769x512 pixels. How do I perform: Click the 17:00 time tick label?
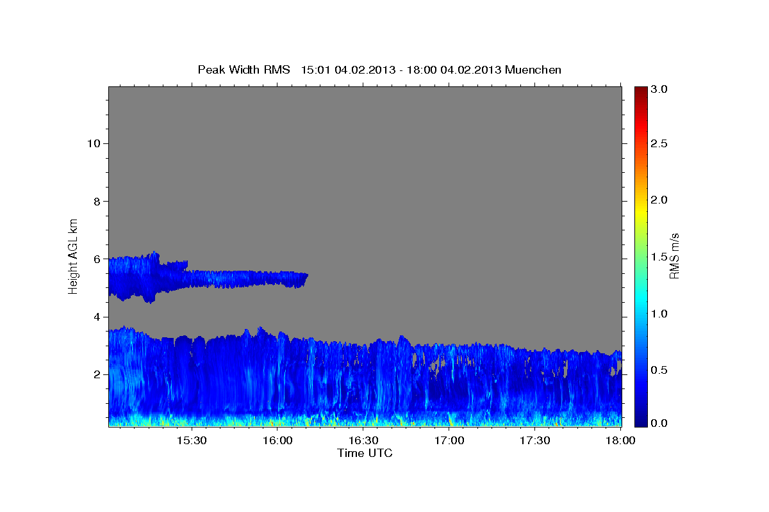click(x=449, y=440)
